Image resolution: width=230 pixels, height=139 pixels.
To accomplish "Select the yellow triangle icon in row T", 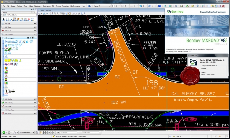I will [x=20, y=61].
